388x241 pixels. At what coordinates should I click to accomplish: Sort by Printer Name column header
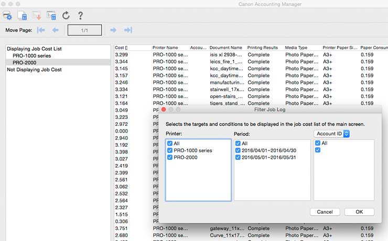165,48
